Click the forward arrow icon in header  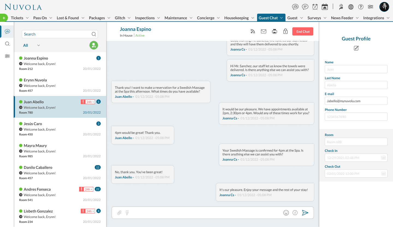pyautogui.click(x=341, y=7)
